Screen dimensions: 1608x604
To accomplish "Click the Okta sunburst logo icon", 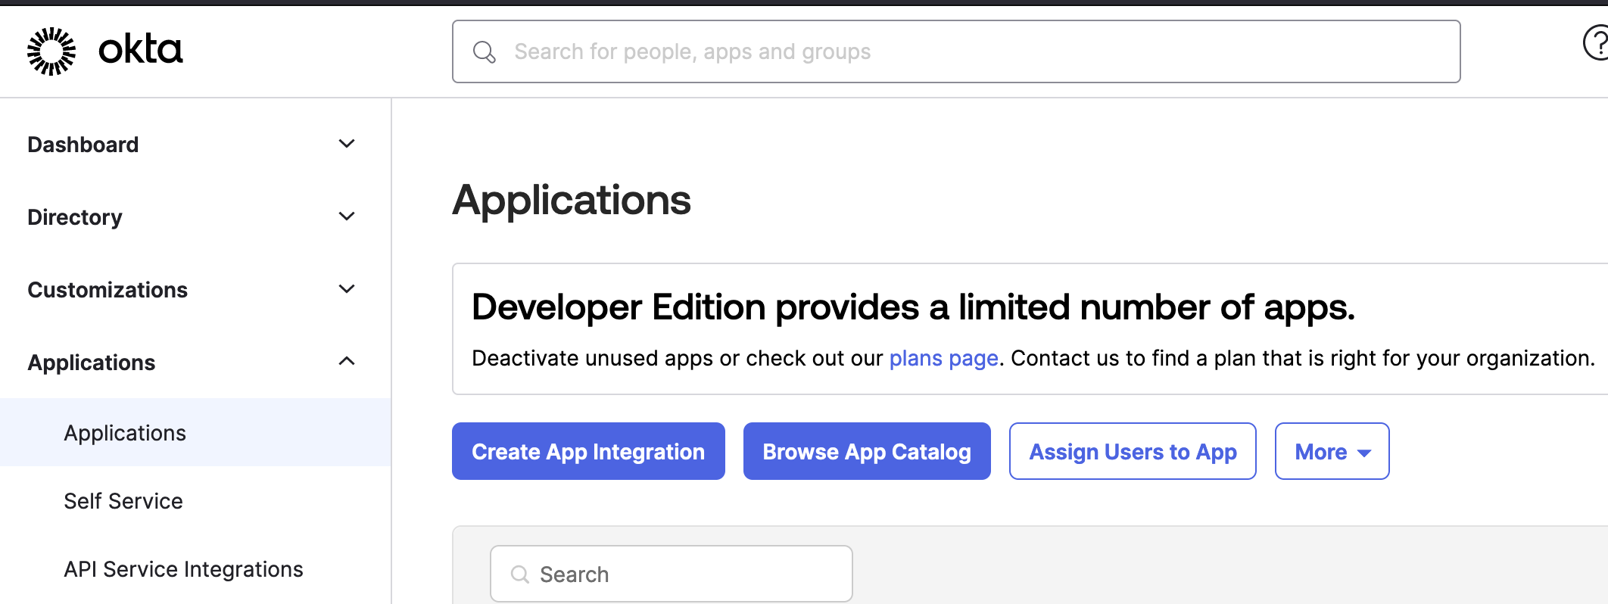I will pyautogui.click(x=51, y=51).
